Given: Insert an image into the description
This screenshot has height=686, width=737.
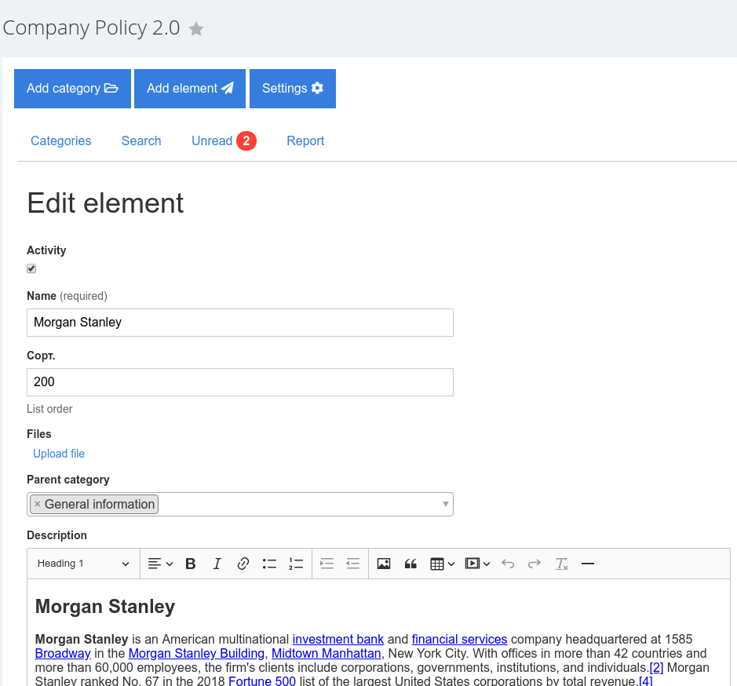Looking at the screenshot, I should click(384, 564).
